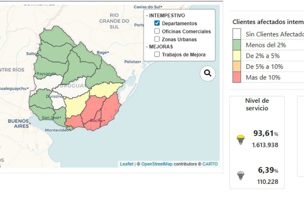This screenshot has height=202, width=304.
Task: Disable the Departamentos map layer
Action: coord(157,23)
